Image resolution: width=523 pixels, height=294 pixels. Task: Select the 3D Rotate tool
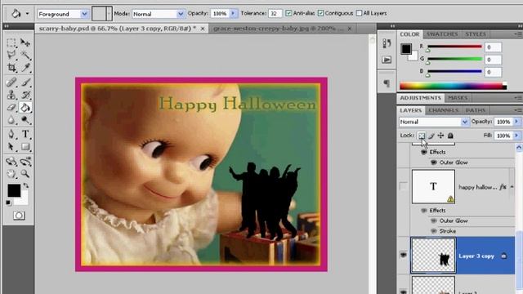[11, 162]
